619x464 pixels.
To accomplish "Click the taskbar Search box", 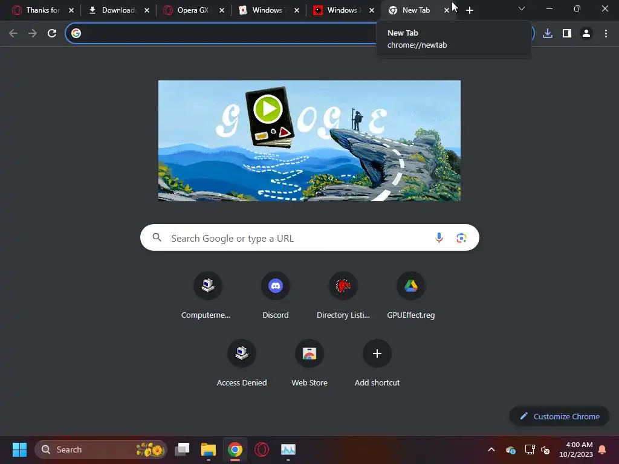I will pos(101,449).
